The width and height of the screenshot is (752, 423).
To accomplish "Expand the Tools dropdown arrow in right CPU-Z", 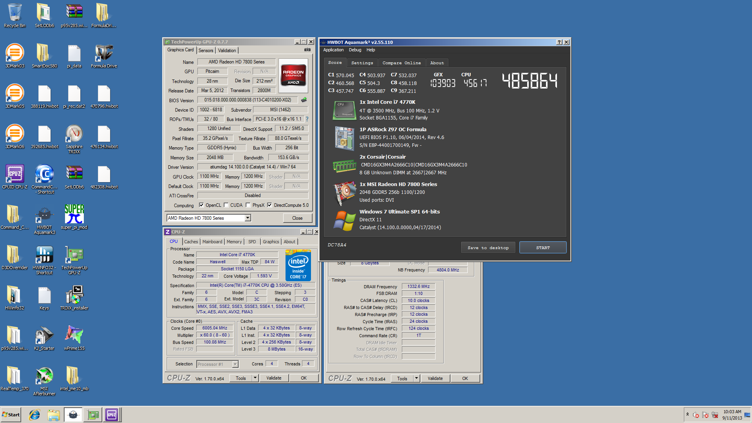I will point(416,378).
